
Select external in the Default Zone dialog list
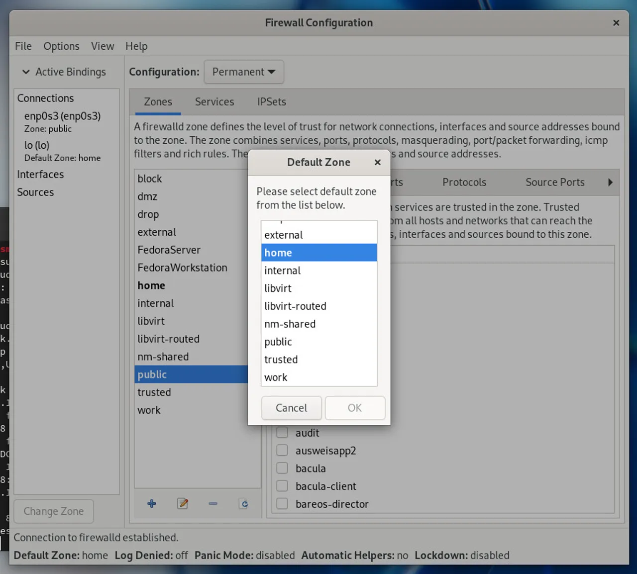(319, 235)
